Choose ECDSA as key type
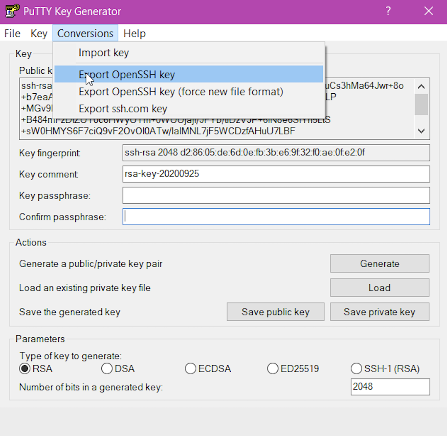447x436 pixels. pyautogui.click(x=191, y=369)
